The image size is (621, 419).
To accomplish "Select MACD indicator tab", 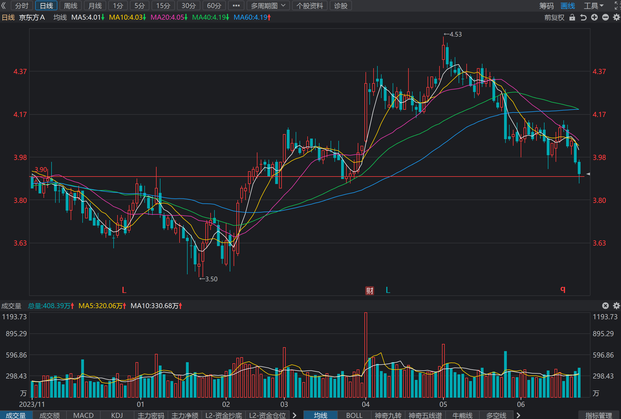I will (83, 415).
